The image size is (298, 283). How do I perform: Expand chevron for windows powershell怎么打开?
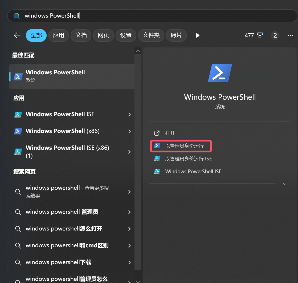129,229
